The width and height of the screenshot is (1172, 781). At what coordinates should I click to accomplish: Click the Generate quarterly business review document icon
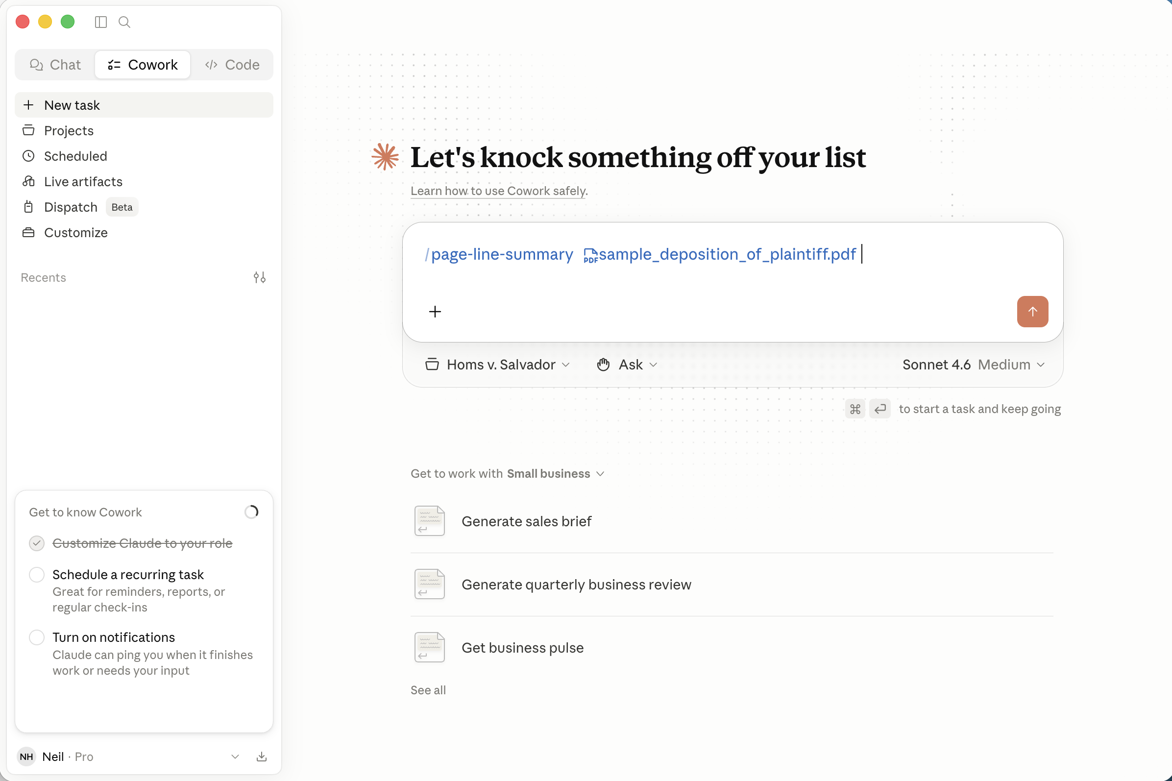coord(429,584)
